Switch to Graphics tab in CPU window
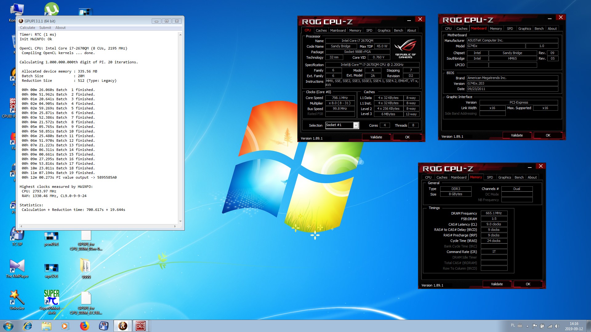This screenshot has width=591, height=332. click(x=384, y=30)
